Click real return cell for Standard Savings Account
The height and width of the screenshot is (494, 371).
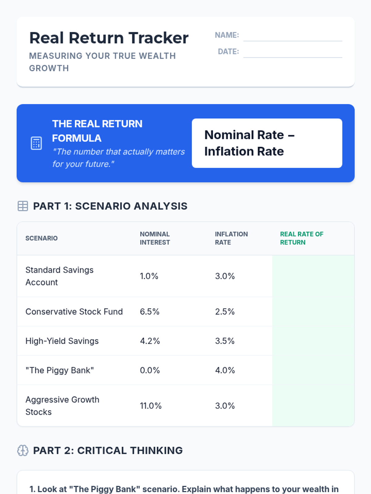(313, 276)
